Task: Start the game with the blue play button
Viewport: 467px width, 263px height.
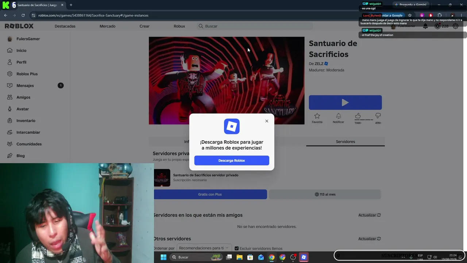Action: point(345,103)
